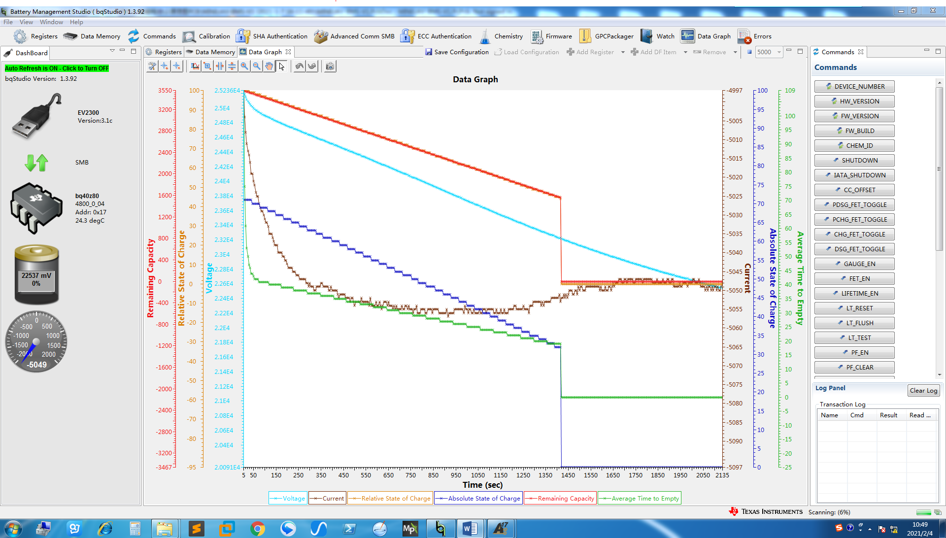Image resolution: width=946 pixels, height=538 pixels.
Task: Click the Clear Log button
Action: point(923,390)
